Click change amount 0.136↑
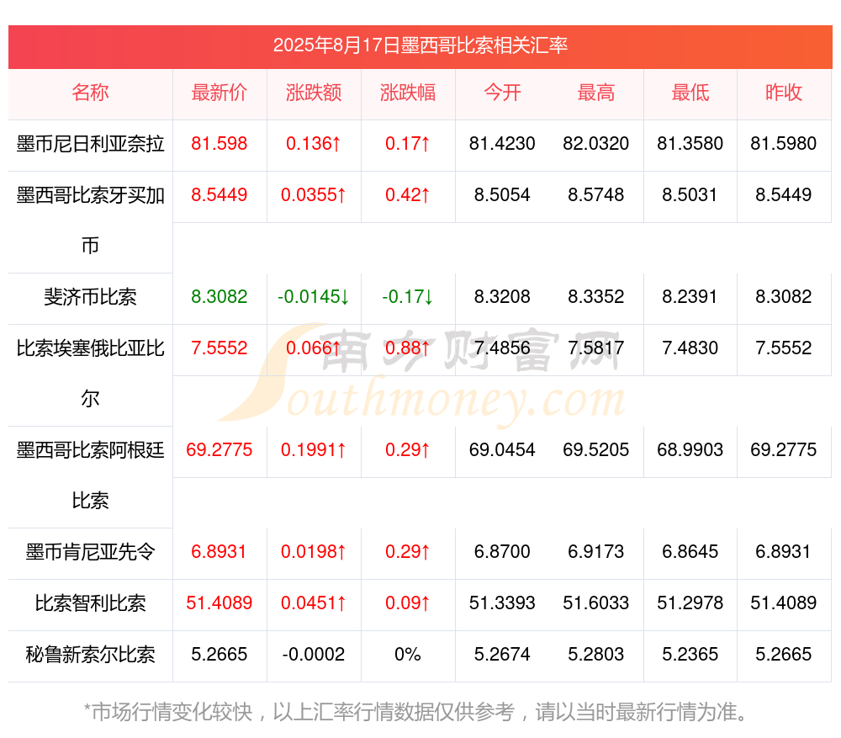 (x=313, y=144)
